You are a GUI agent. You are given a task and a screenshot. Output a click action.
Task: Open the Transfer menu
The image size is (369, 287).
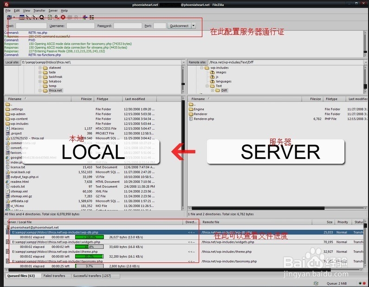point(39,11)
